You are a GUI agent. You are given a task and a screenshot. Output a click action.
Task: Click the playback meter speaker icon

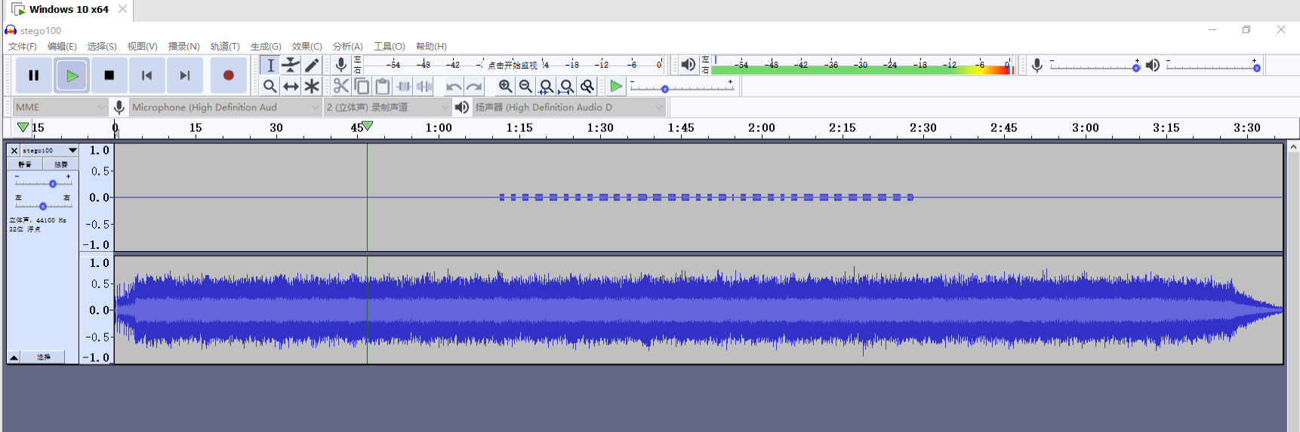point(689,65)
